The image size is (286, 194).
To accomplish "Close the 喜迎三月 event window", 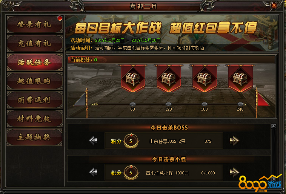I will click(274, 6).
